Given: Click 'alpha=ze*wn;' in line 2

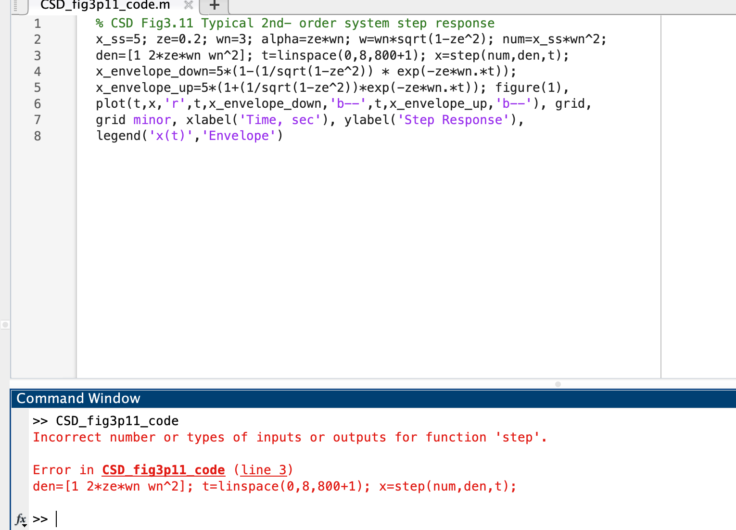Looking at the screenshot, I should click(306, 39).
